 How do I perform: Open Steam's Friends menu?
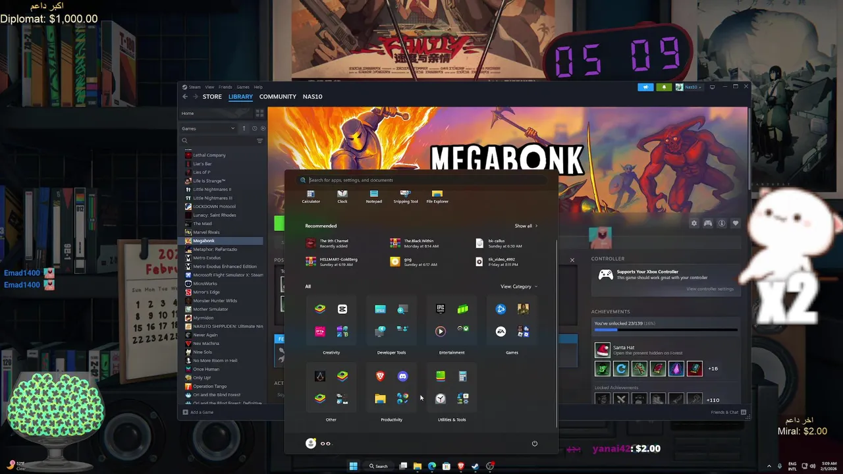tap(225, 87)
